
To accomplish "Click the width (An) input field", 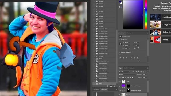I will tap(127, 43).
